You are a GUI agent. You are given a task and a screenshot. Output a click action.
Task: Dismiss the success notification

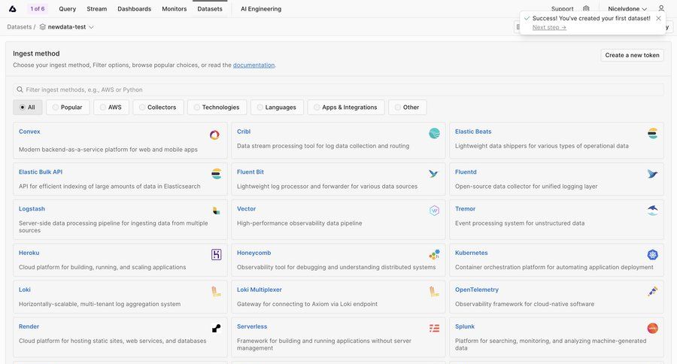tap(658, 18)
